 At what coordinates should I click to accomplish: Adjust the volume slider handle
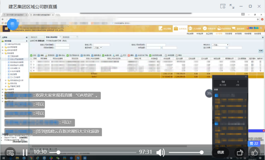tap(202, 152)
